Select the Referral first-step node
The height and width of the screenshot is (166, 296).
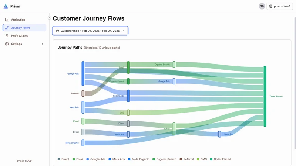[83, 93]
